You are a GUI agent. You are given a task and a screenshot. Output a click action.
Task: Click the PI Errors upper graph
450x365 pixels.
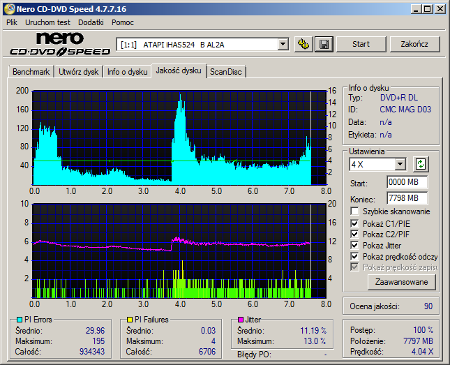click(179, 138)
